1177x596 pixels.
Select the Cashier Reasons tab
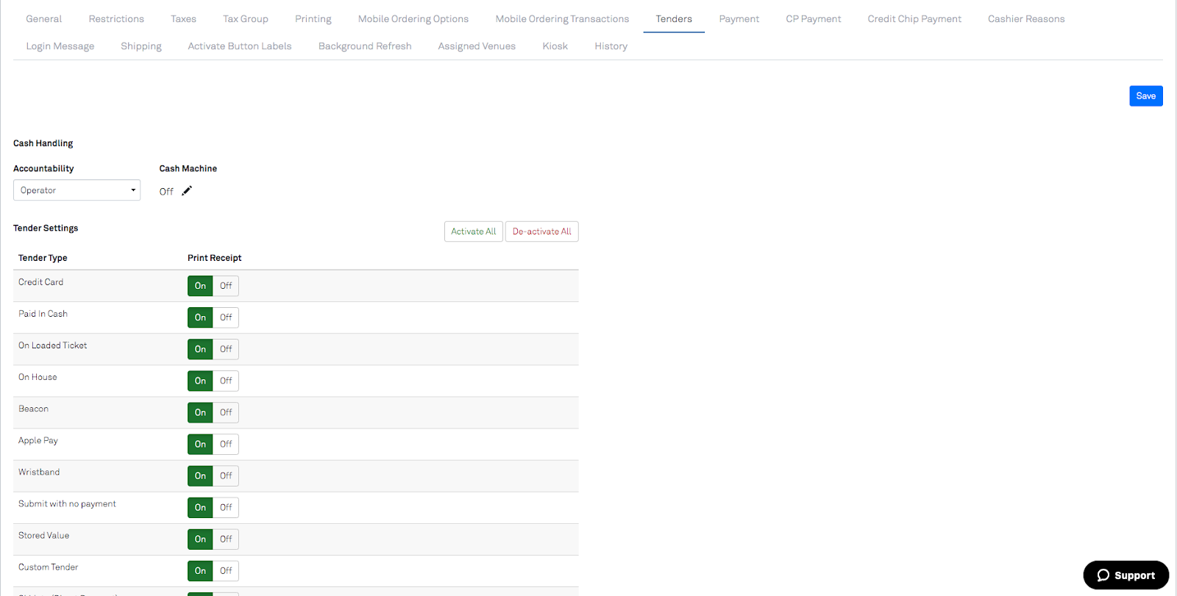pos(1025,19)
